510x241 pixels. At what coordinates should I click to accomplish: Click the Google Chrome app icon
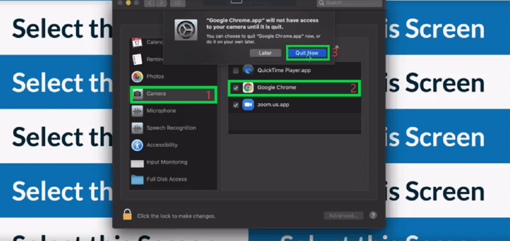(248, 88)
